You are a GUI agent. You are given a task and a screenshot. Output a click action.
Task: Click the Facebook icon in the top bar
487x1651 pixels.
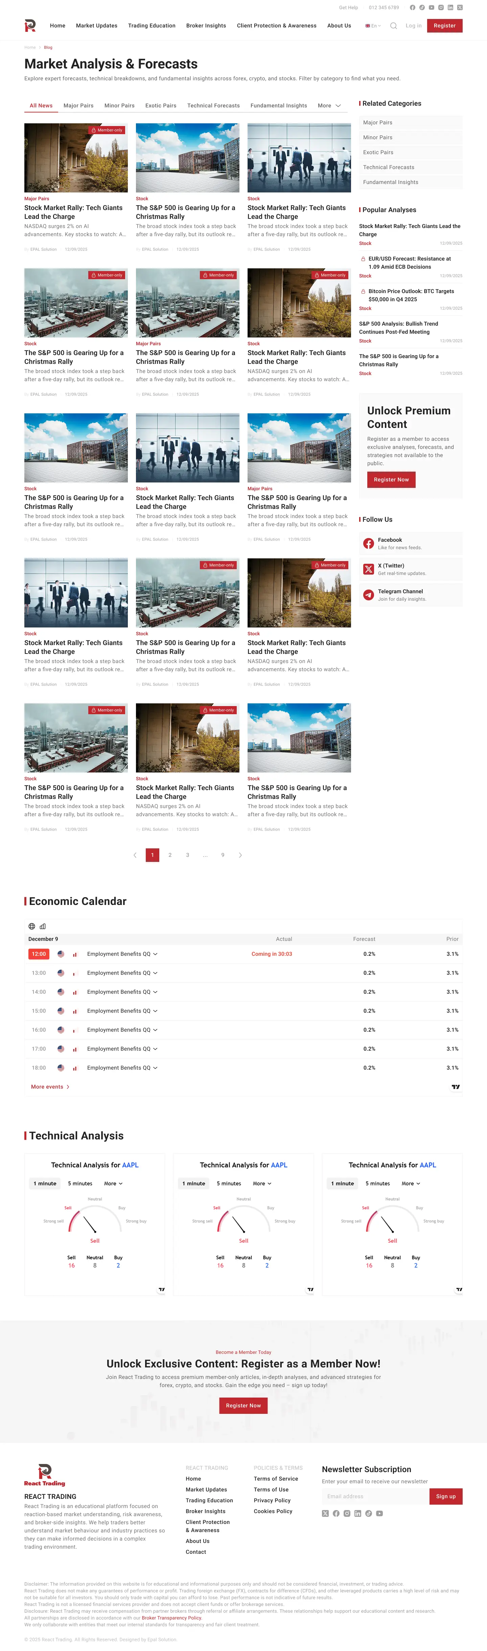click(x=413, y=8)
